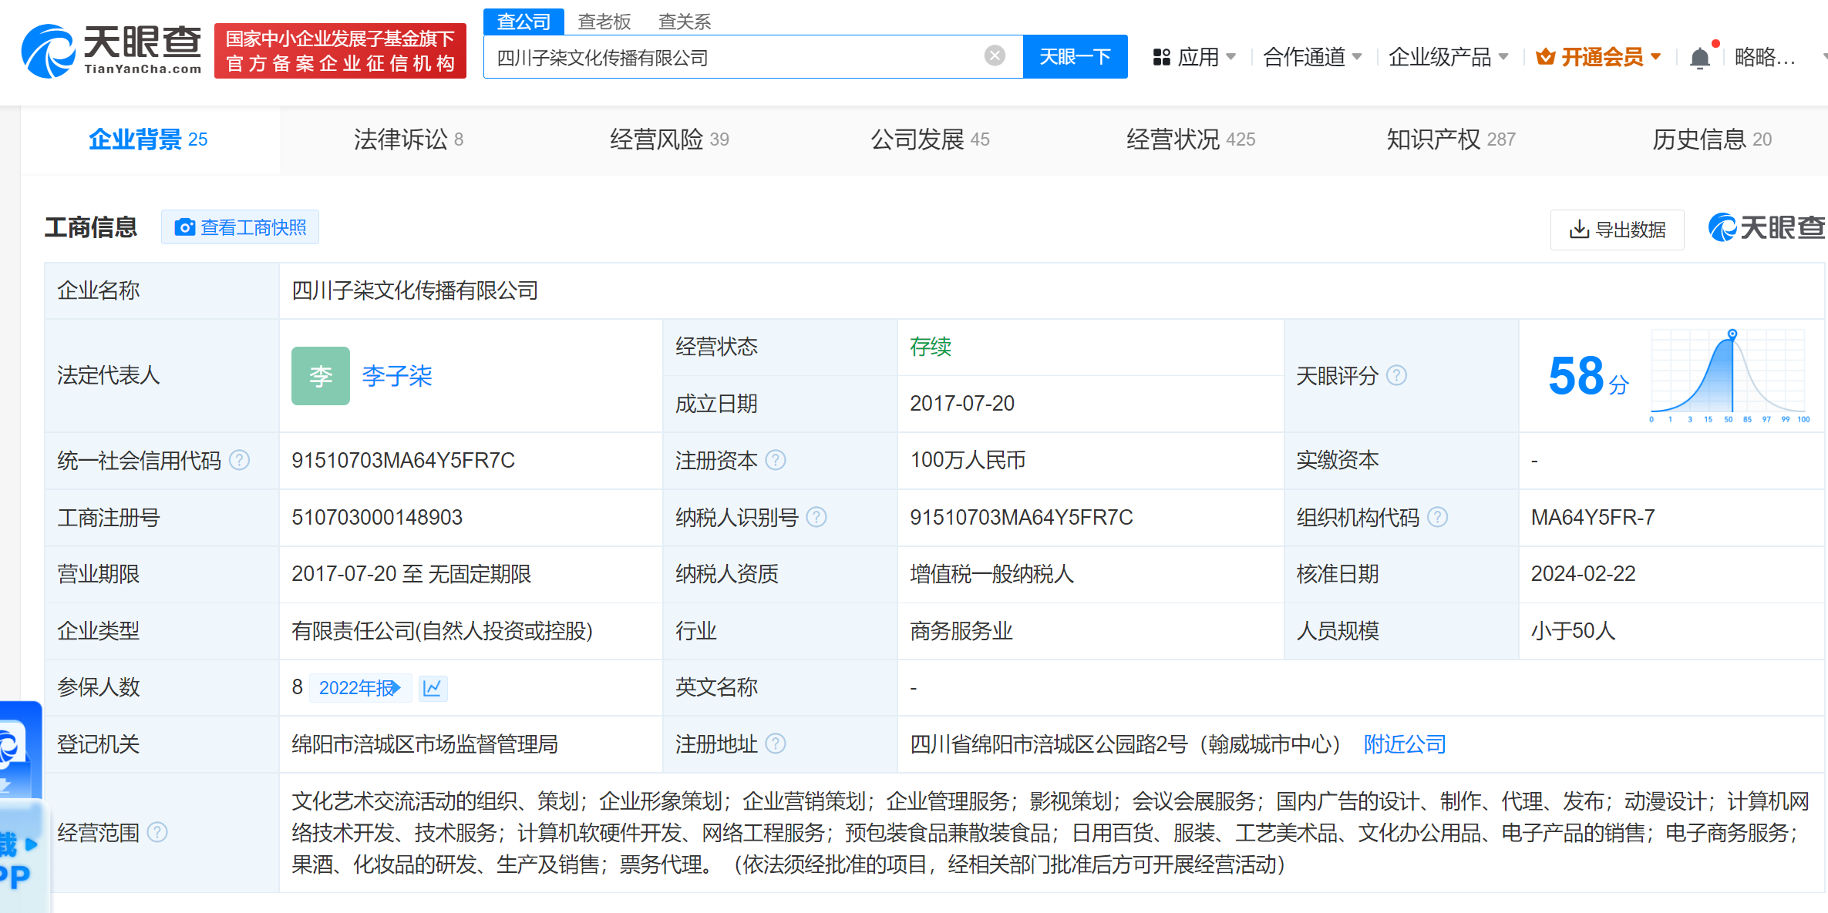Clear the search box with the X icon
The height and width of the screenshot is (913, 1828).
click(995, 55)
